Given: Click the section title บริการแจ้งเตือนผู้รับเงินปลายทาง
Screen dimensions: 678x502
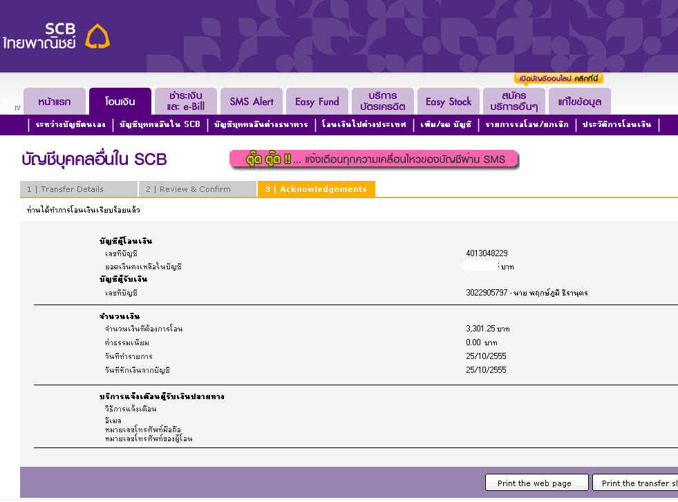Looking at the screenshot, I should coord(162,396).
